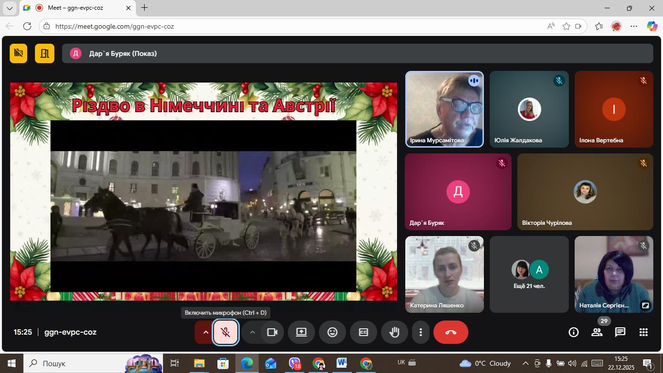Expand audio settings chevron beside microphone
Image resolution: width=663 pixels, height=373 pixels.
pyautogui.click(x=205, y=332)
